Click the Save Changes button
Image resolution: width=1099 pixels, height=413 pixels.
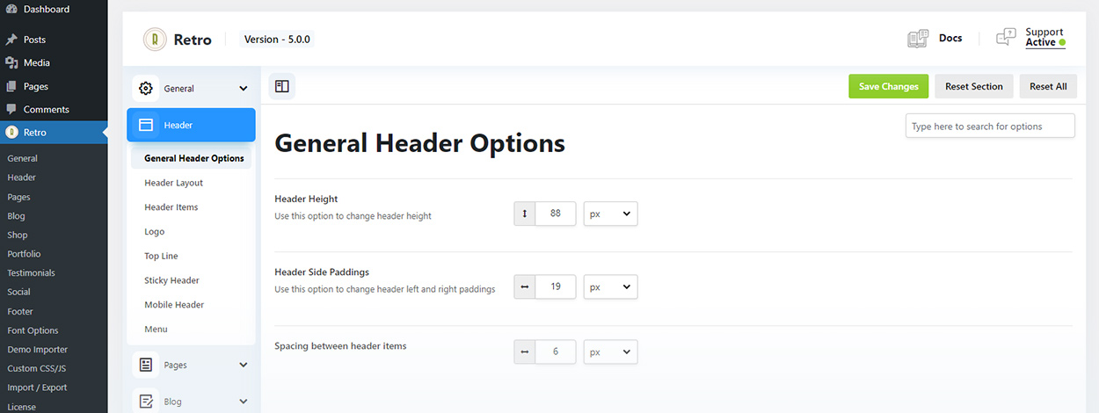point(888,86)
